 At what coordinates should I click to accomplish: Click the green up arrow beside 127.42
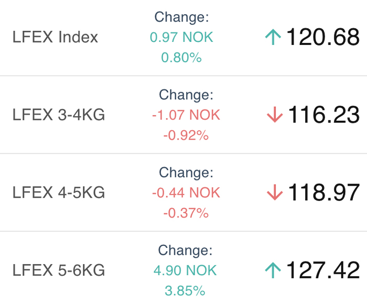click(273, 270)
